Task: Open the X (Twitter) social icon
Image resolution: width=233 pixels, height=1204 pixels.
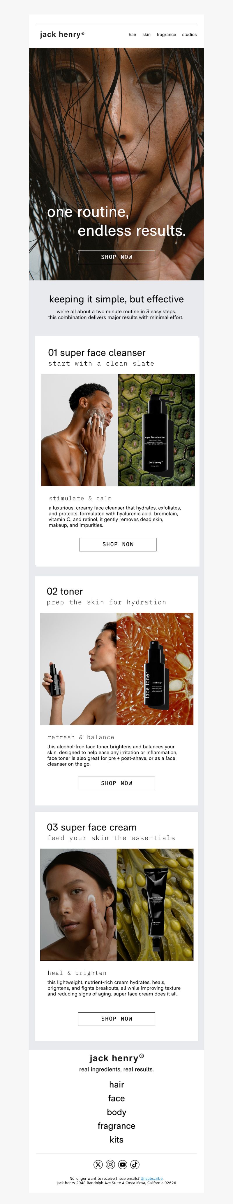Action: pyautogui.click(x=98, y=1164)
